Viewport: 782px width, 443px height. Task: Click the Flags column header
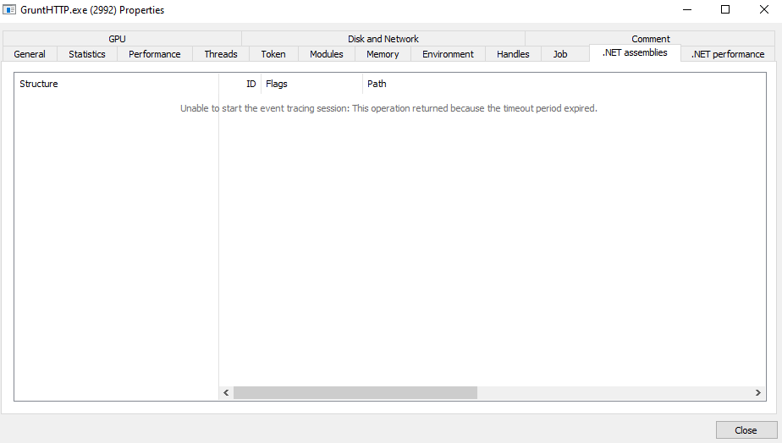click(277, 84)
